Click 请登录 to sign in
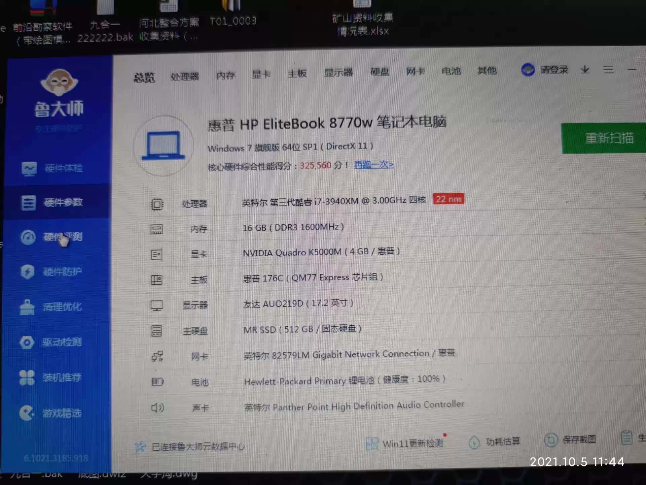 tap(553, 70)
